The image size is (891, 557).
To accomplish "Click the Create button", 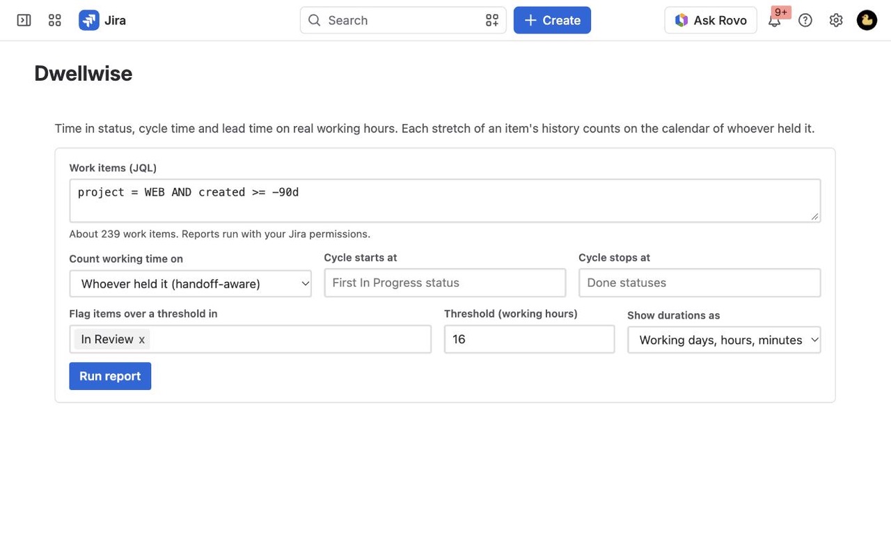I will tap(552, 20).
